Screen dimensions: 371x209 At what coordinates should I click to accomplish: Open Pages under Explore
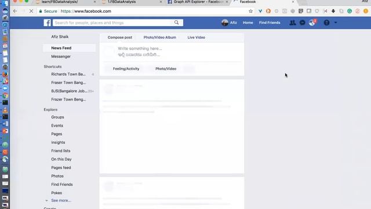tap(57, 134)
